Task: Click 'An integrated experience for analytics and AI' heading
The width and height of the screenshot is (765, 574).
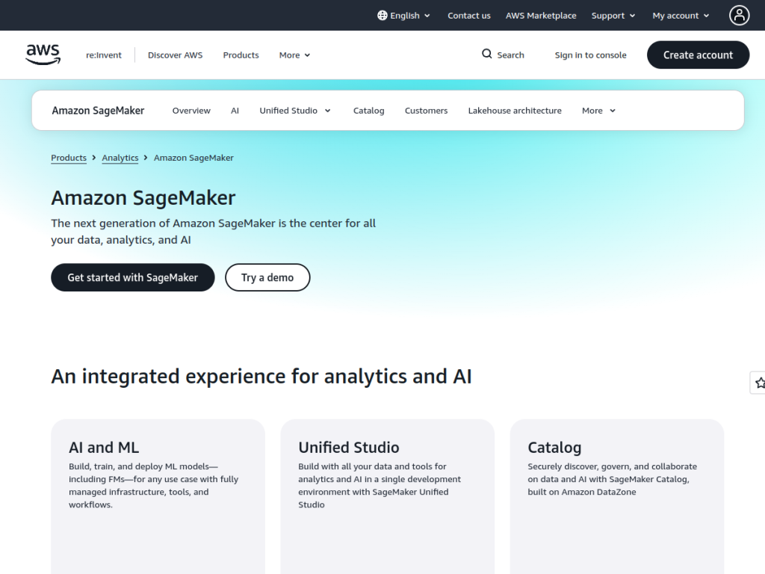Action: 261,377
